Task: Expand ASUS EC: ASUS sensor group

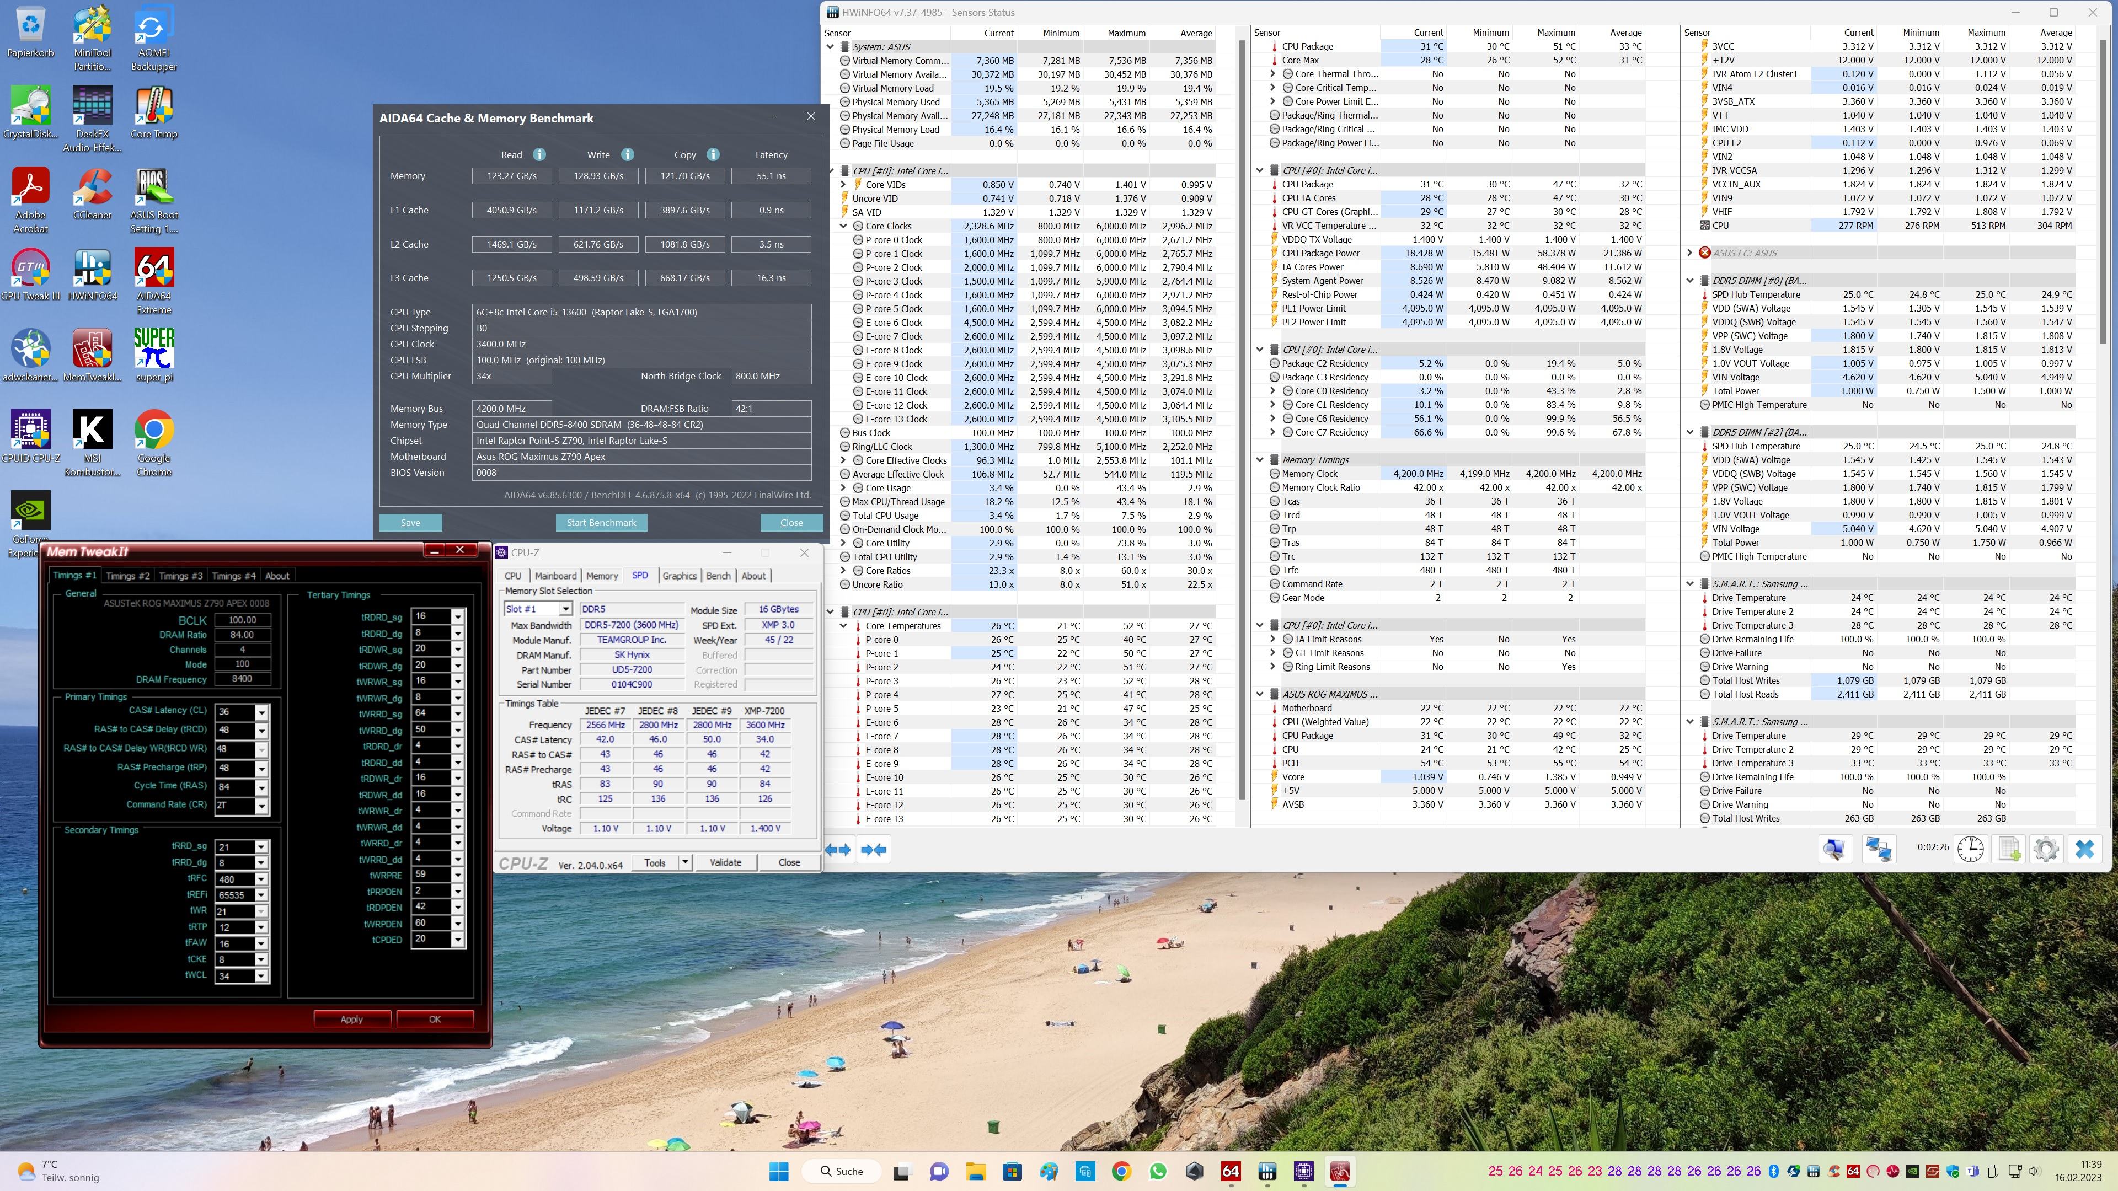Action: 1689,253
